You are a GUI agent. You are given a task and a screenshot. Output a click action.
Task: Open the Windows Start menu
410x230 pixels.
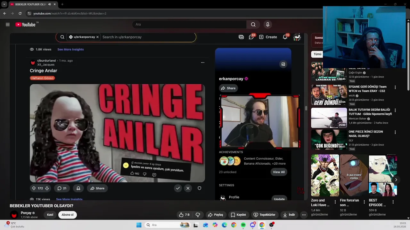[x=139, y=225]
